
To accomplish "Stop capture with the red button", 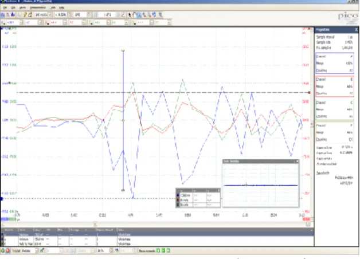I will [8, 250].
